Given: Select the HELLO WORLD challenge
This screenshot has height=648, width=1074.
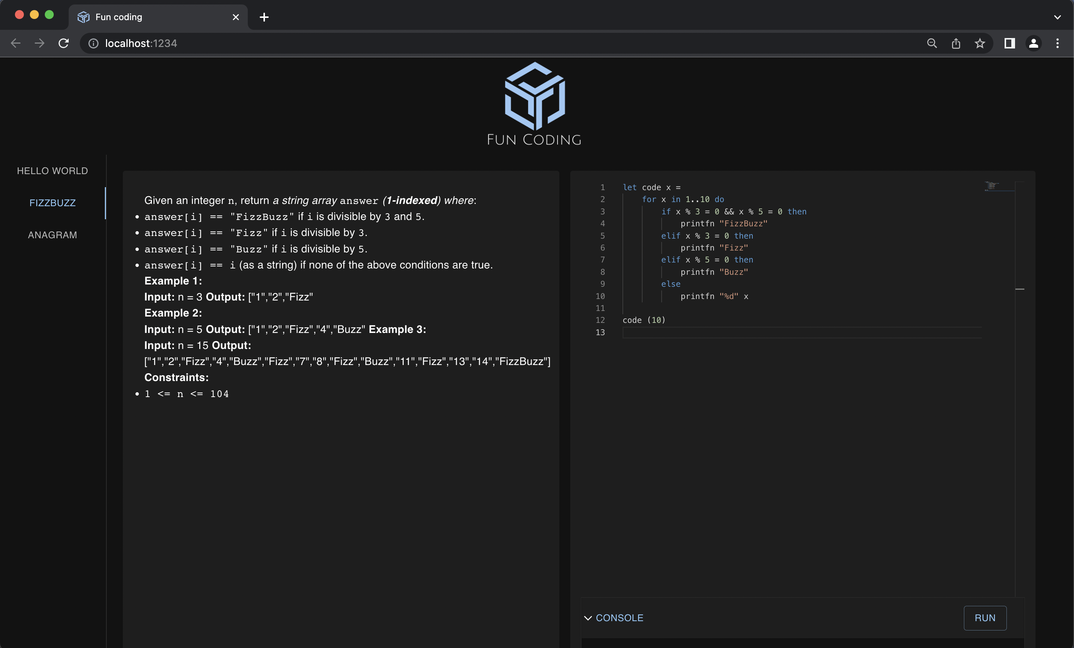Looking at the screenshot, I should 52,171.
